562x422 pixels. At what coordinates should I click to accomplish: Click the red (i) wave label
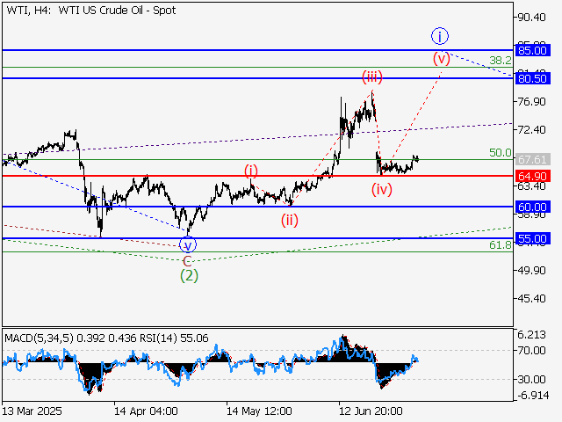point(251,170)
